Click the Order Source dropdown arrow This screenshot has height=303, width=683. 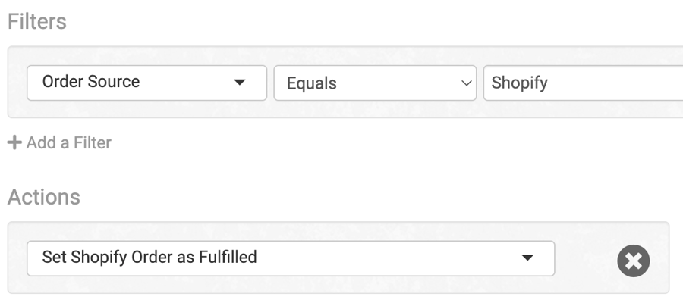point(240,82)
